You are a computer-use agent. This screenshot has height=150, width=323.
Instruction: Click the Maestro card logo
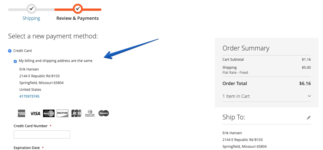[104, 113]
